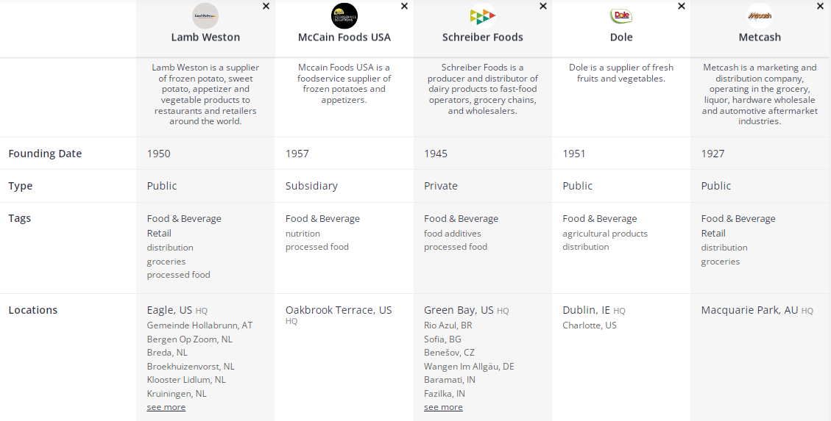Image resolution: width=831 pixels, height=421 pixels.
Task: Click the Eagle, US headquarters location
Action: 169,310
